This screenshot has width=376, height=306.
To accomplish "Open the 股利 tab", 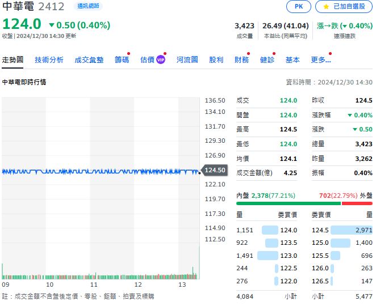I will [x=216, y=60].
